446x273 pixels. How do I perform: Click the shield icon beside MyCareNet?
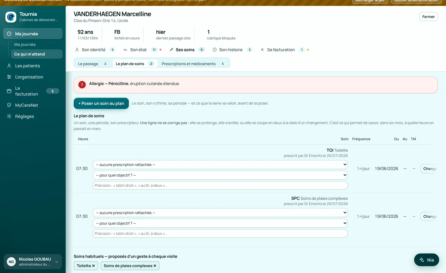[9, 105]
